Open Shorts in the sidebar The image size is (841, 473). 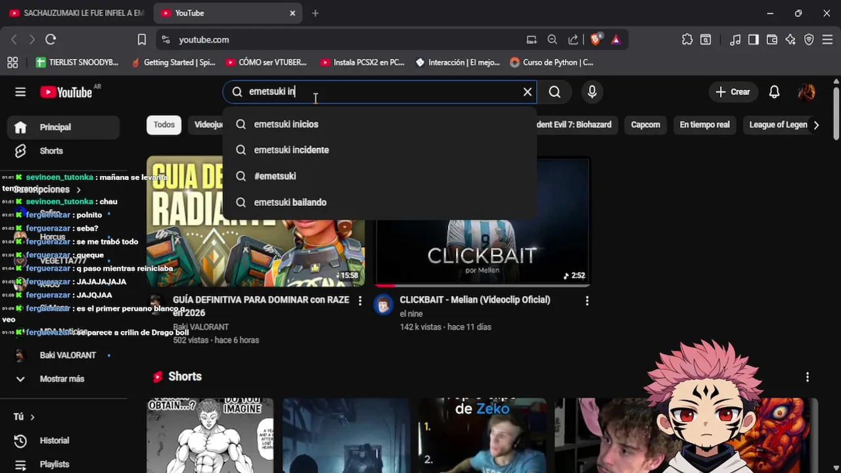tap(63, 151)
